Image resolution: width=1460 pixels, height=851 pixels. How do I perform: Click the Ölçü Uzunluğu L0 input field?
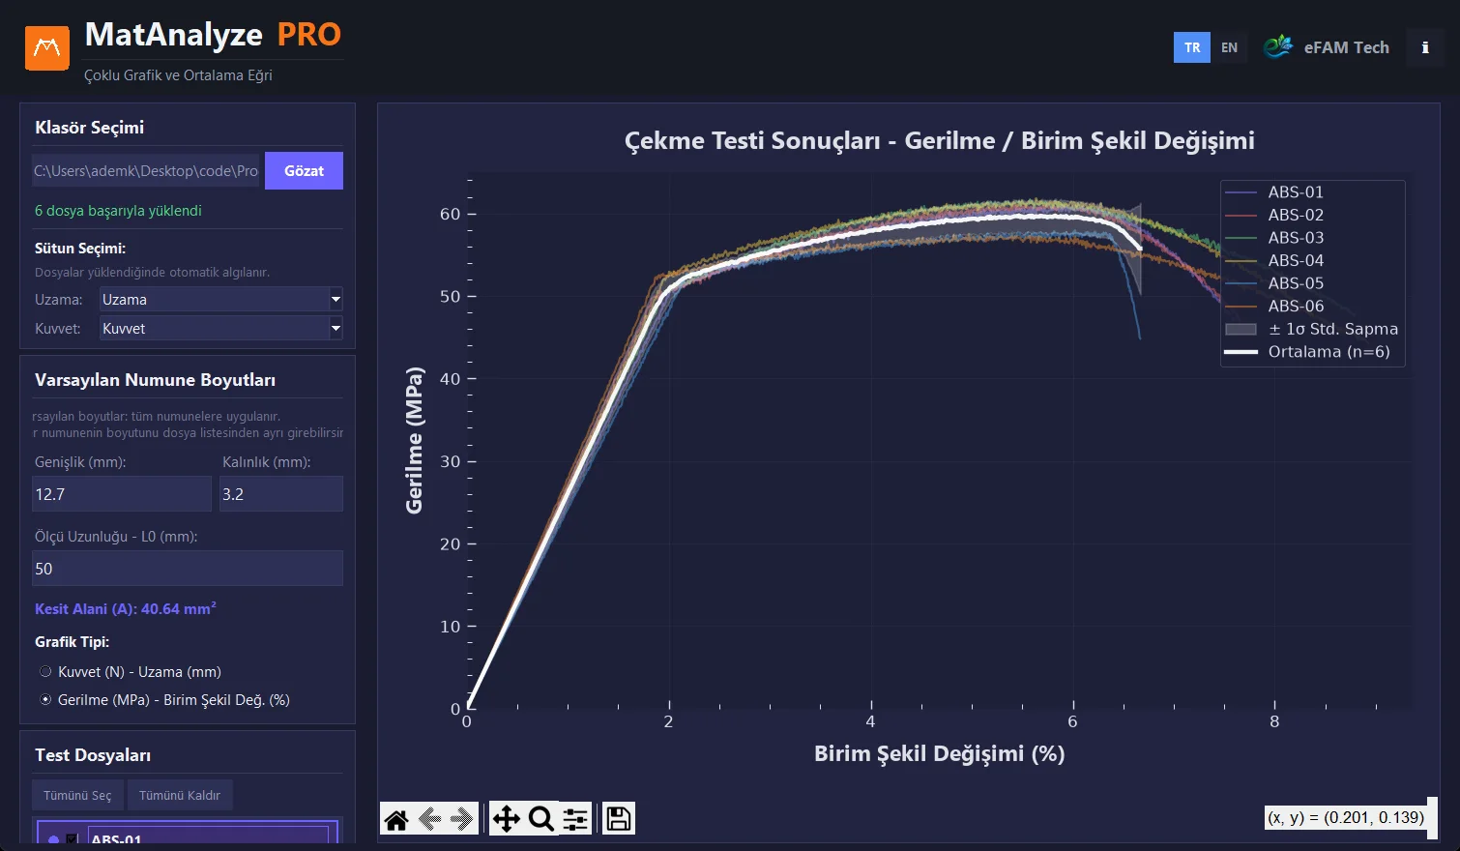(x=188, y=568)
